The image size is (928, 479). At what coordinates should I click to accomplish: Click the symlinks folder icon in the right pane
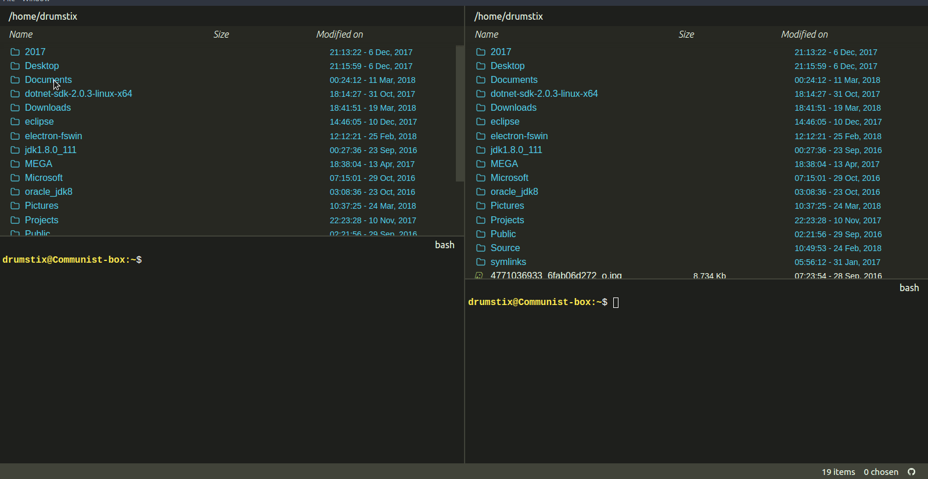[481, 262]
